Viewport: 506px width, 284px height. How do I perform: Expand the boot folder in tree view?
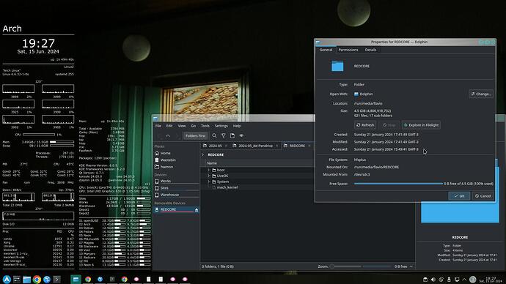click(208, 170)
